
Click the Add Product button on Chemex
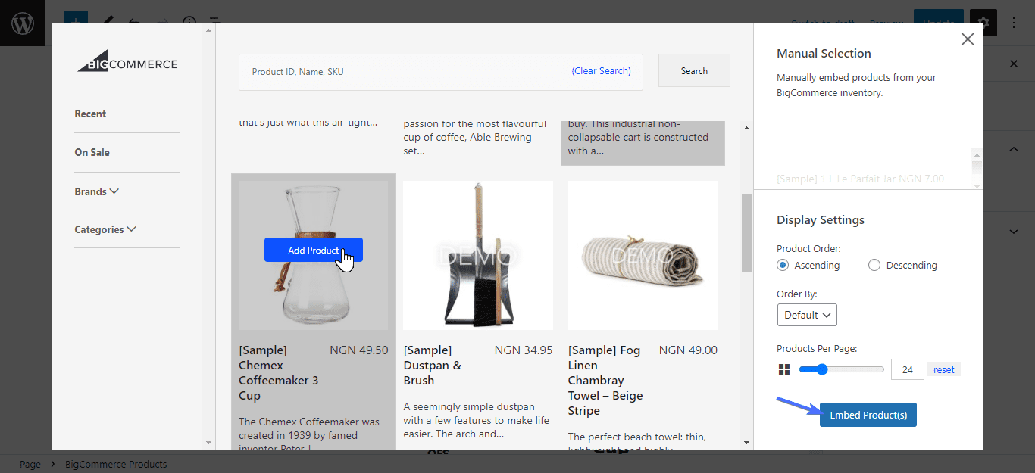(314, 250)
